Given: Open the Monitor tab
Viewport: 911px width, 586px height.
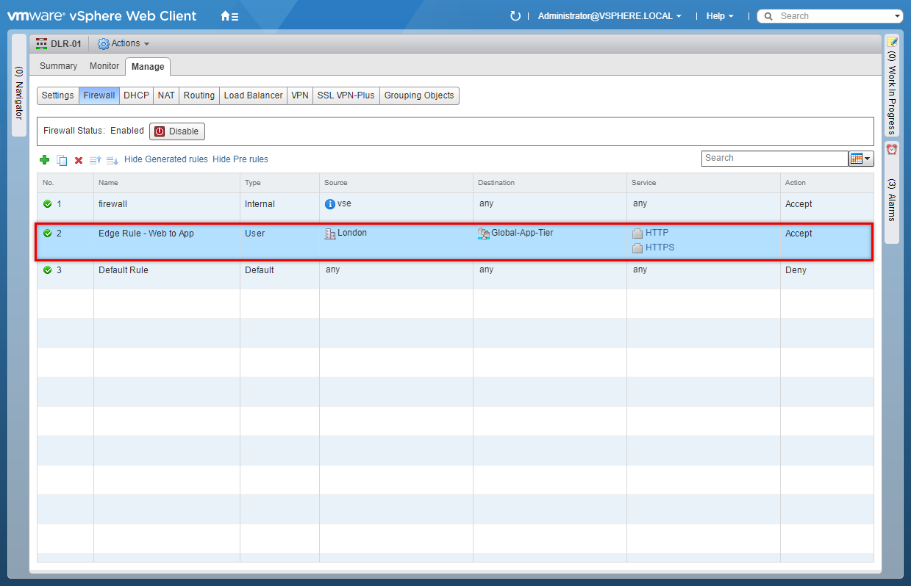Looking at the screenshot, I should [x=104, y=66].
